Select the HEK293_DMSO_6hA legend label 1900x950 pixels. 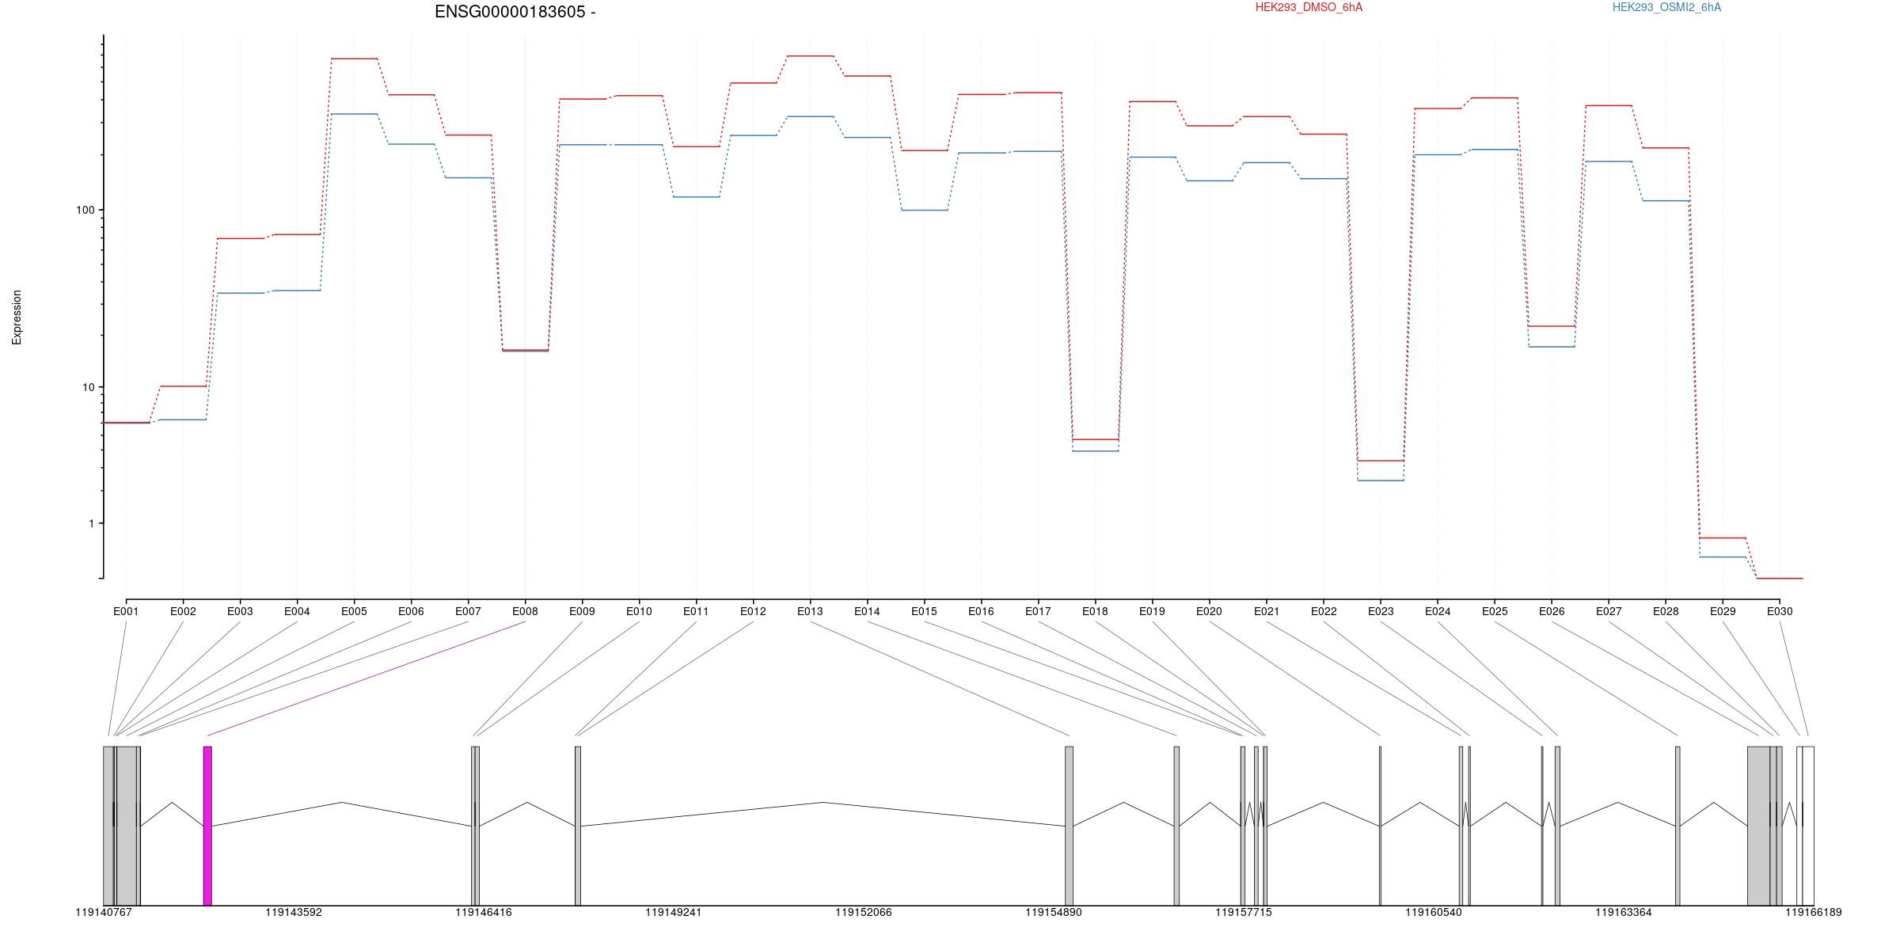coord(1309,7)
